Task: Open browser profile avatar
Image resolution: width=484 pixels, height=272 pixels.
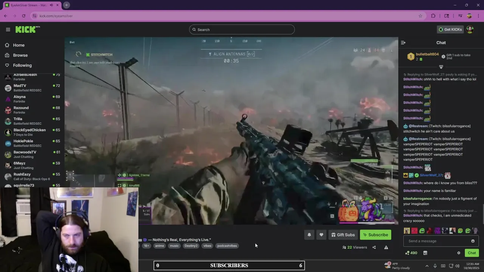Action: click(x=469, y=16)
